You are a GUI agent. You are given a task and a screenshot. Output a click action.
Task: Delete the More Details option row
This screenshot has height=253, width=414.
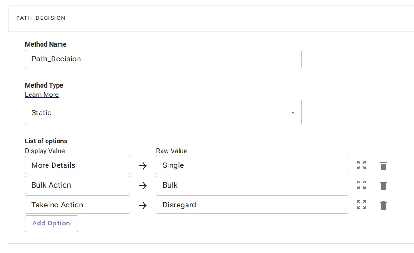(x=384, y=165)
